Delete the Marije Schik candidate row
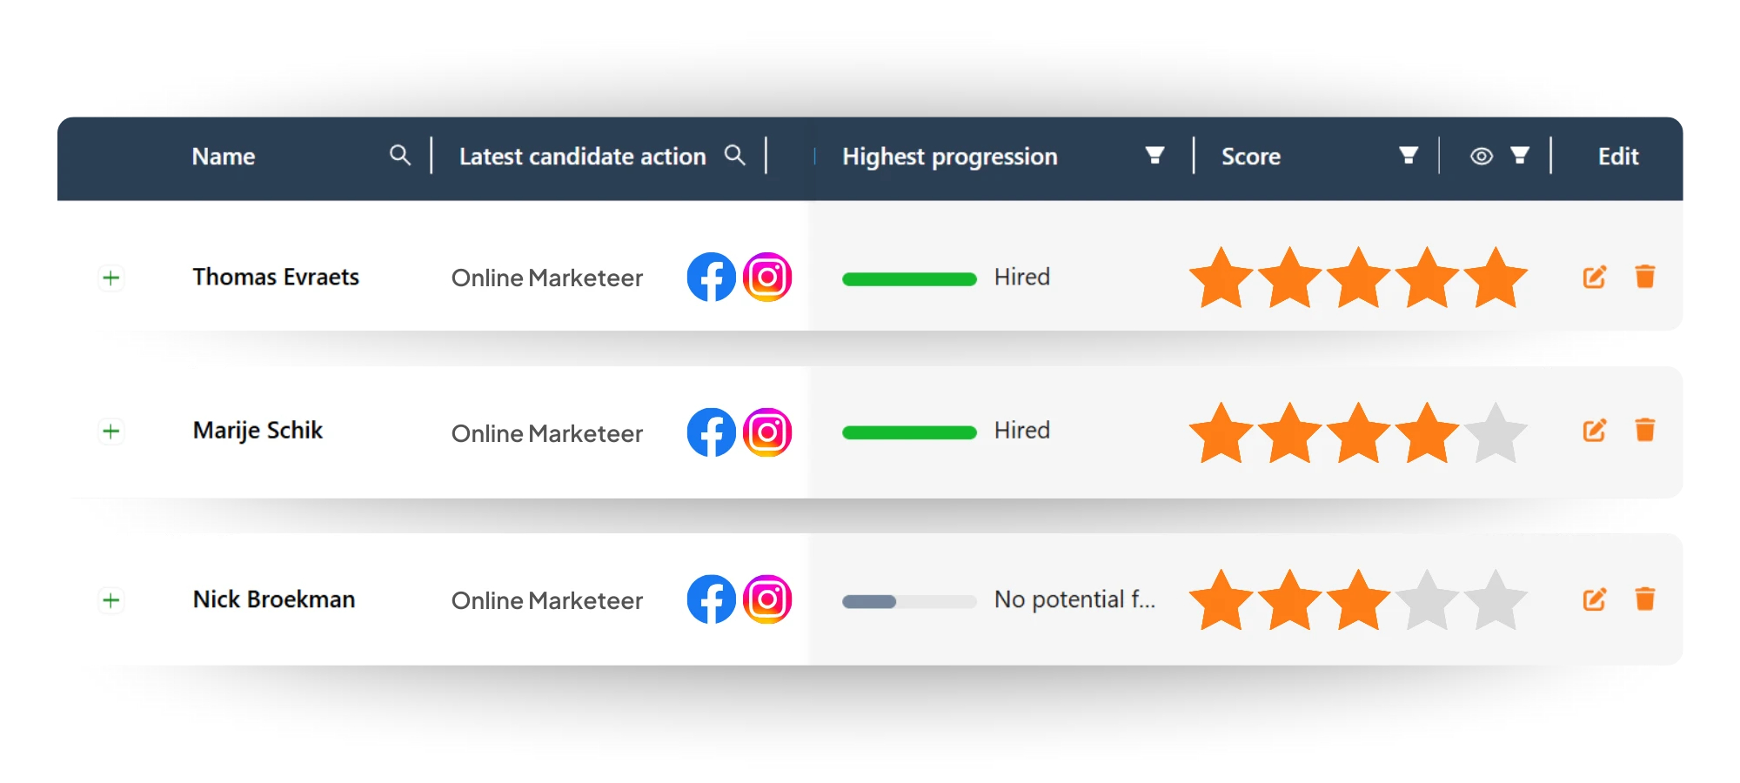Viewport: 1740px width, 783px height. pos(1644,431)
